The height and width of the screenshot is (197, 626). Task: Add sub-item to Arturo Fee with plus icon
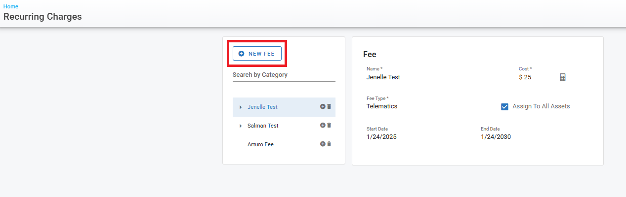(323, 144)
